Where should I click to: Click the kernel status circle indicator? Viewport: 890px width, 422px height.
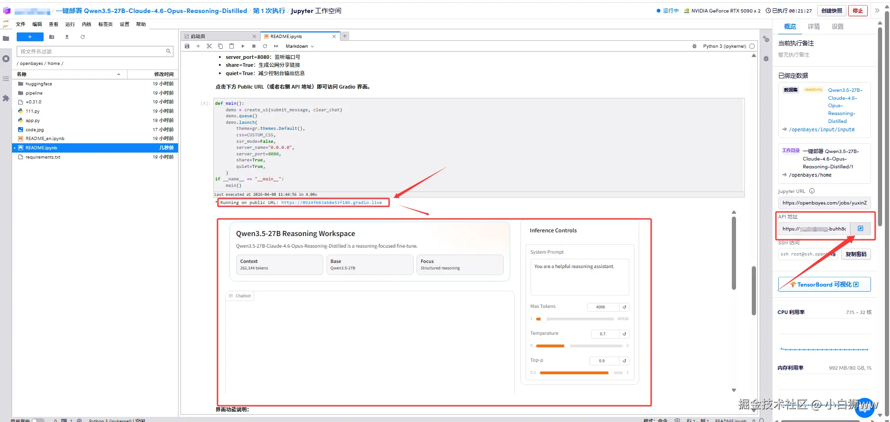[752, 46]
